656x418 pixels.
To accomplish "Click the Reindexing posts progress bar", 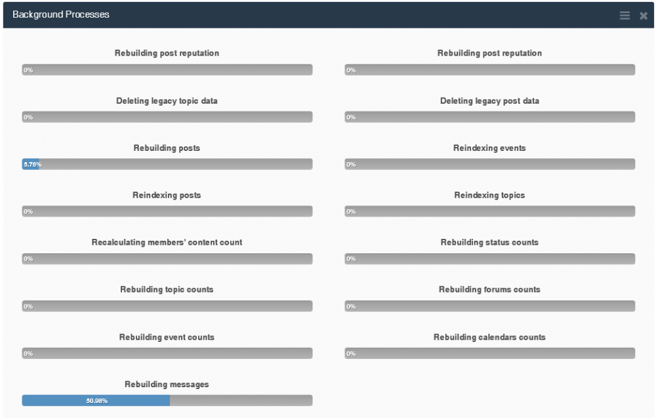I will (x=167, y=212).
